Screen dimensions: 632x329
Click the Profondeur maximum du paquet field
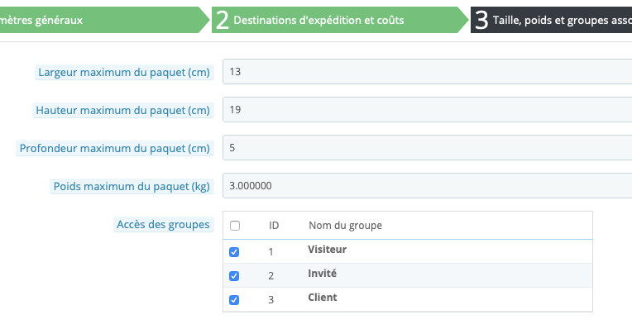427,148
